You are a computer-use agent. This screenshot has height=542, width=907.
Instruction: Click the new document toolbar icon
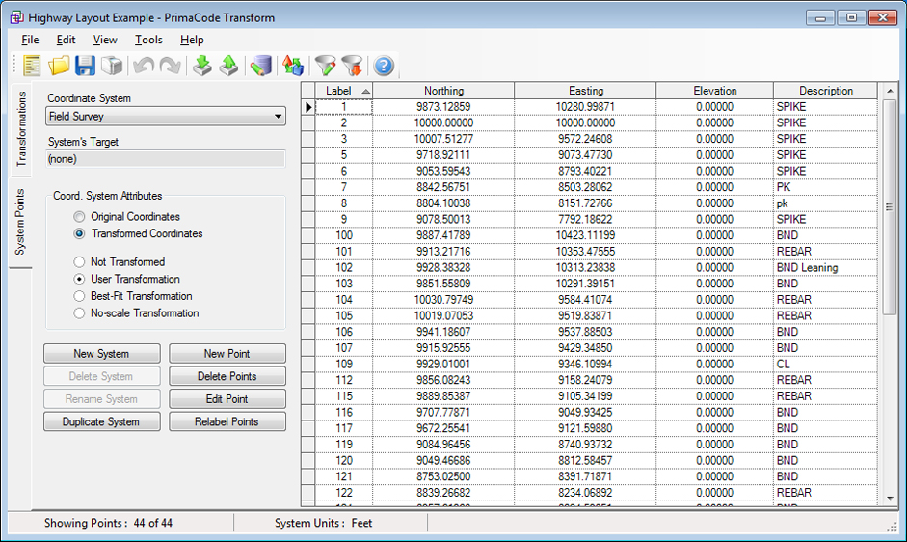(x=32, y=66)
